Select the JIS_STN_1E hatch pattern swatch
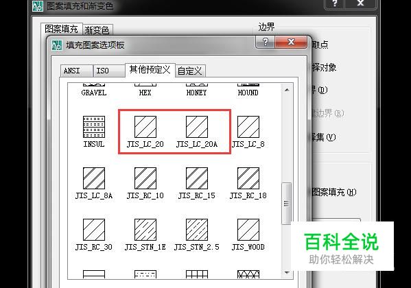411x288 pixels. tap(145, 230)
